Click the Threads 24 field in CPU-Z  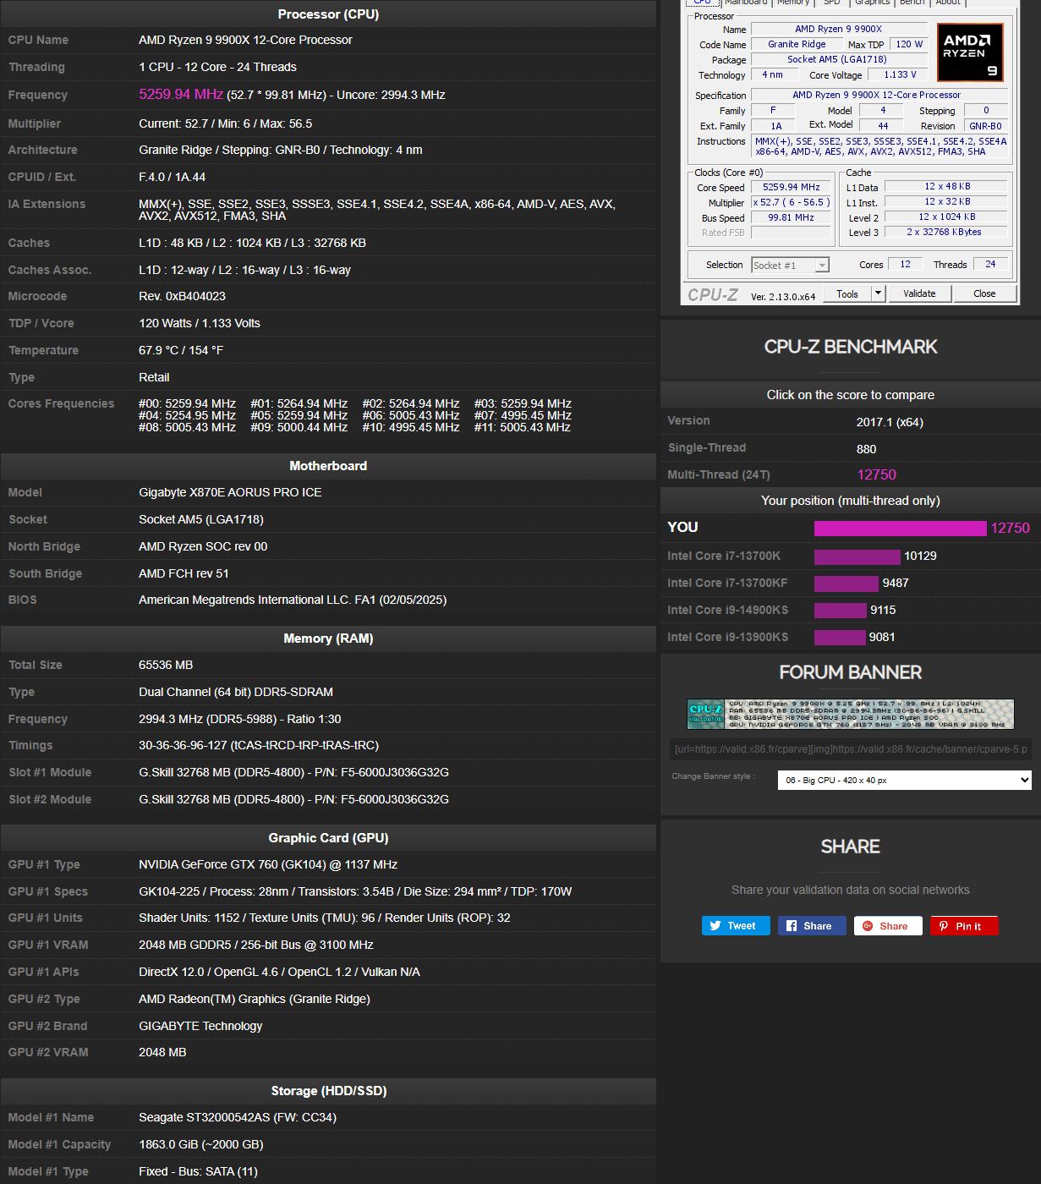(x=990, y=265)
